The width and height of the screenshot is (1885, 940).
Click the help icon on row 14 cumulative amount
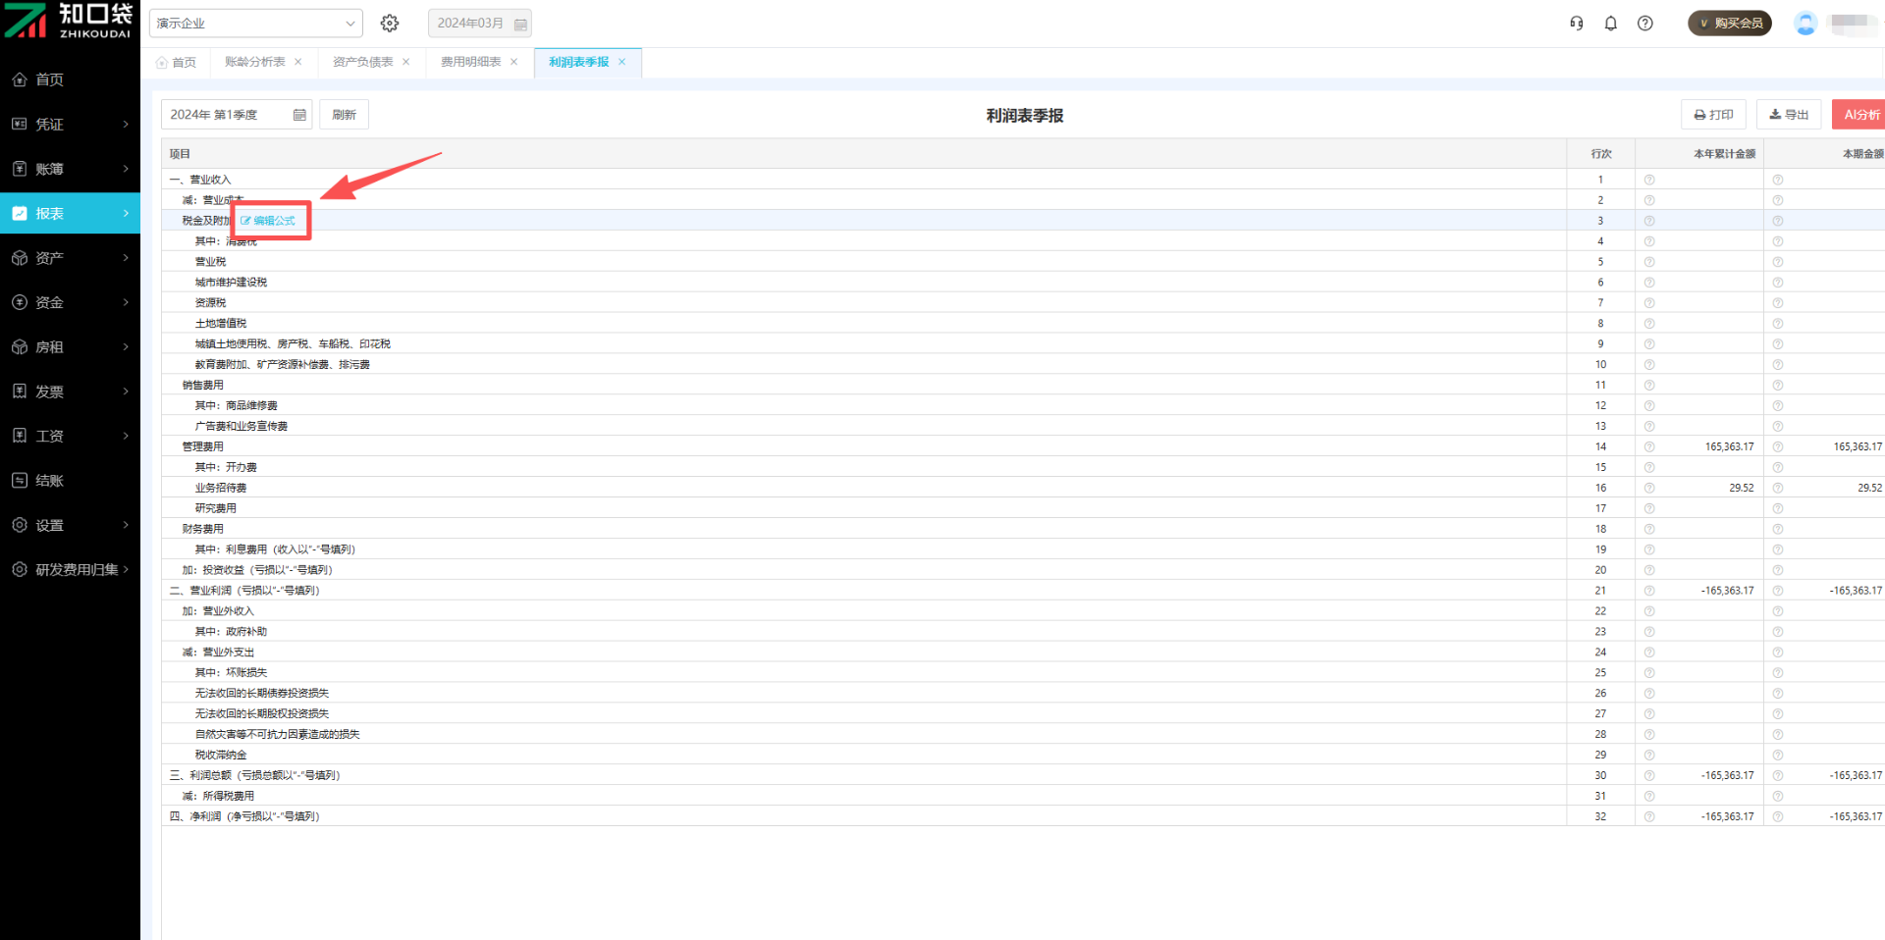tap(1648, 447)
